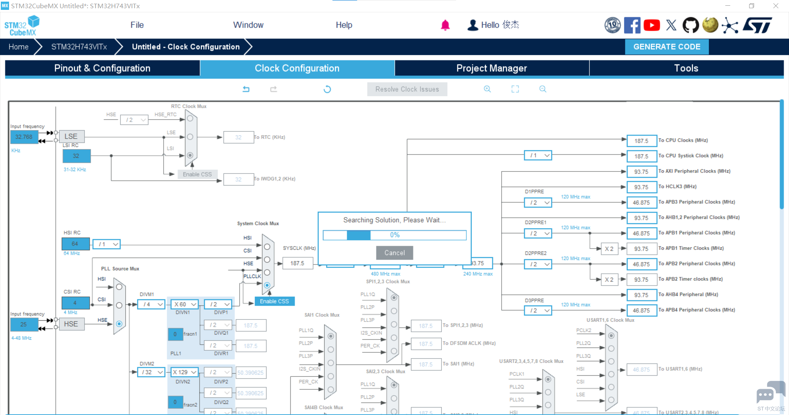Open the DIVM2 /32 dropdown
Viewport: 789px width, 415px height.
click(151, 372)
